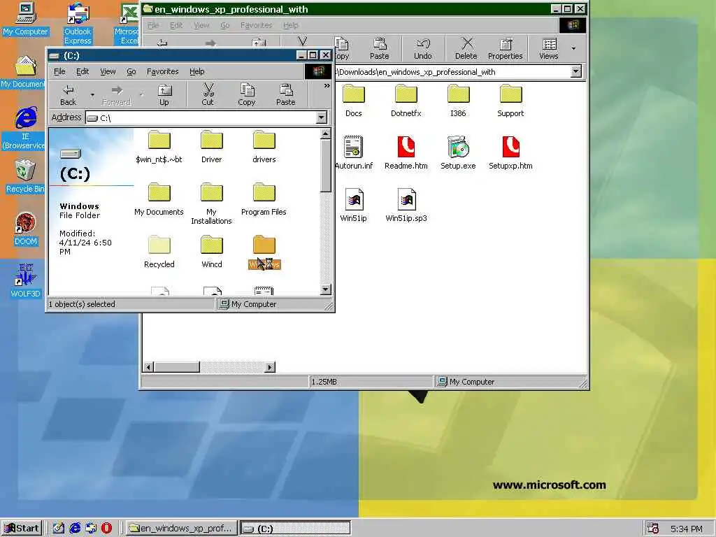Click the Opera quick launch icon
716x537 pixels.
[x=106, y=529]
